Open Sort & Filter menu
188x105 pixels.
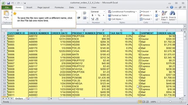164,15
